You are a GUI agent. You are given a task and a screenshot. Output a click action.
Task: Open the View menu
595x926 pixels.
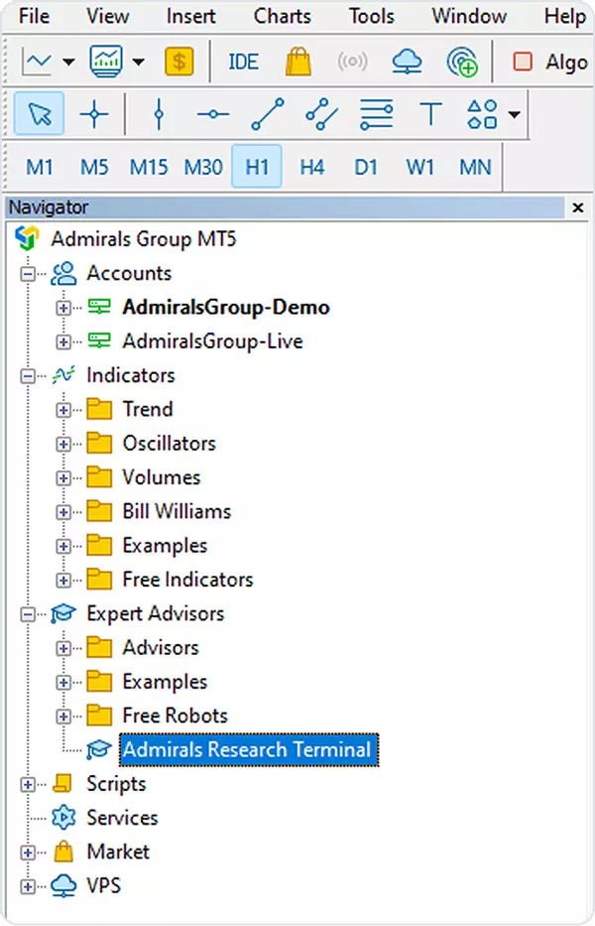click(108, 16)
